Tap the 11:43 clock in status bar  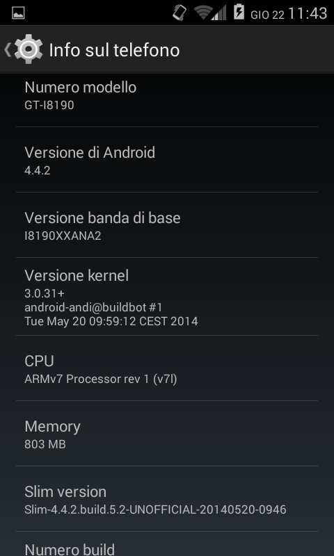pyautogui.click(x=308, y=13)
